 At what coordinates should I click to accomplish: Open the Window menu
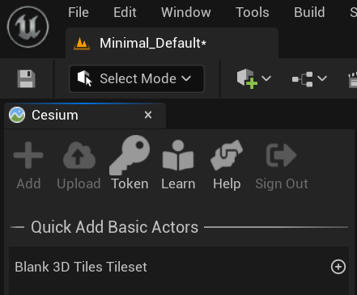pos(186,12)
